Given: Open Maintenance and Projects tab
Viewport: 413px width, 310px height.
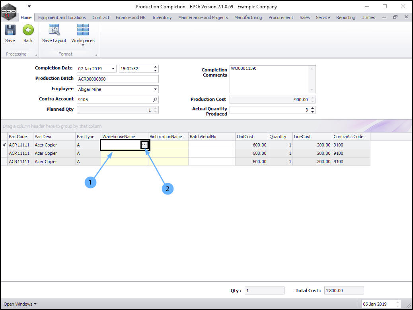Looking at the screenshot, I should pyautogui.click(x=203, y=17).
